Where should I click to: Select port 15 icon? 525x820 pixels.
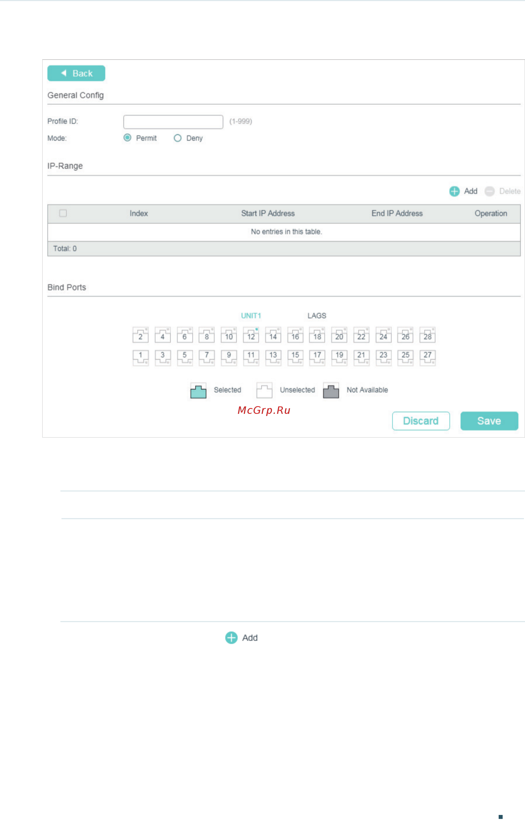(295, 357)
